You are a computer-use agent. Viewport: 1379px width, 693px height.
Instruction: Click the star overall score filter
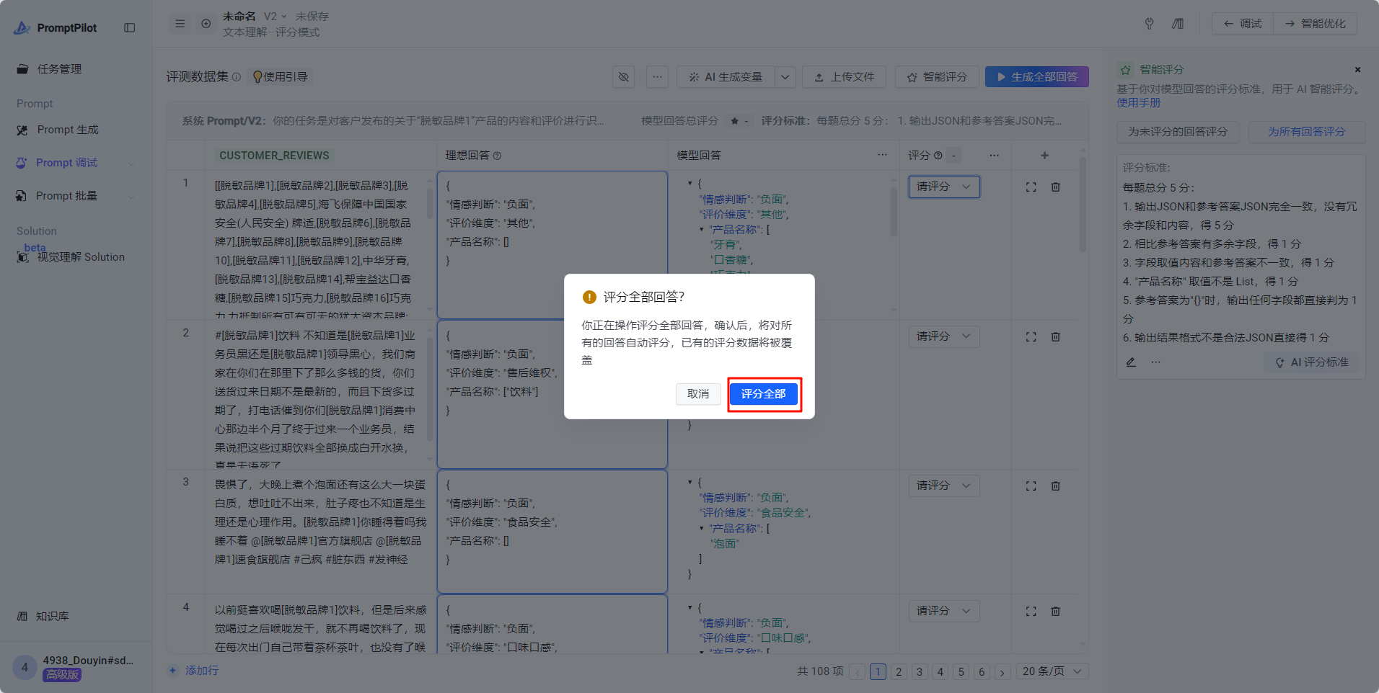(740, 121)
